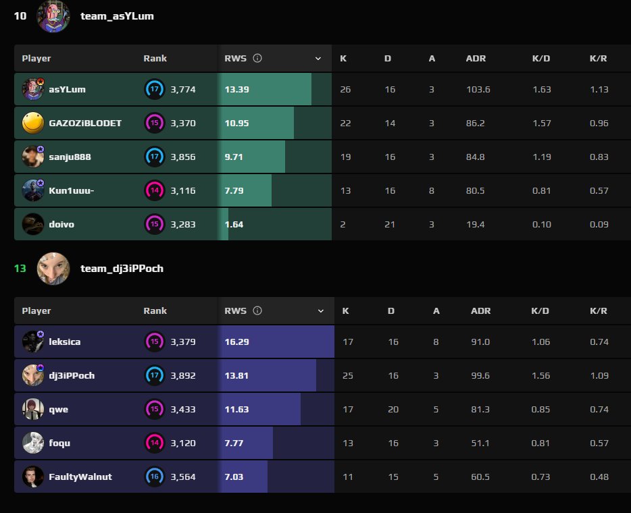
Task: Click level 14 badge next to foqu
Action: (x=155, y=443)
